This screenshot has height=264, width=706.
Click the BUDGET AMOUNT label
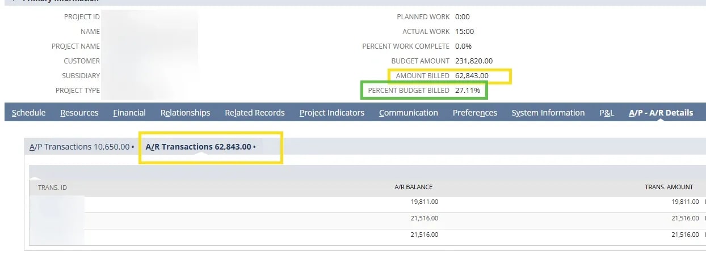click(x=420, y=61)
